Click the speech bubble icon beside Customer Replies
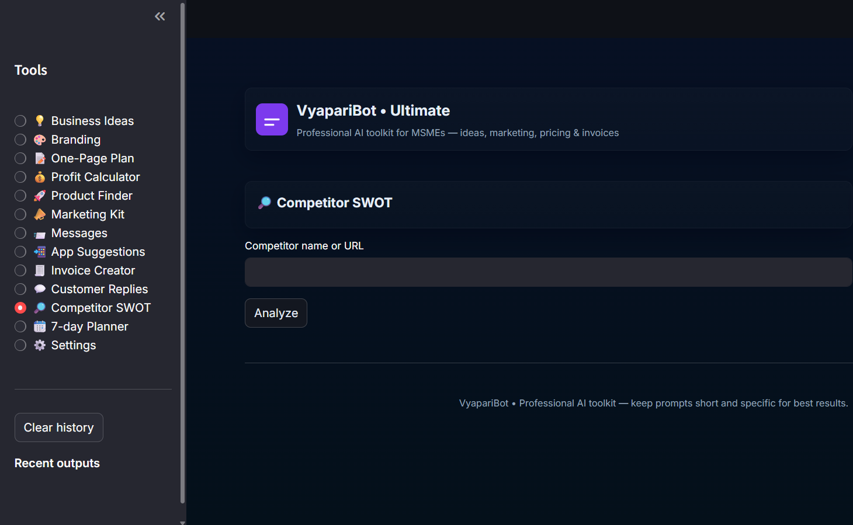 pyautogui.click(x=40, y=289)
